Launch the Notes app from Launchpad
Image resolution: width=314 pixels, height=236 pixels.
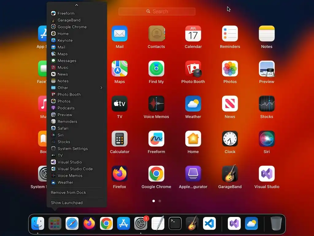266,33
